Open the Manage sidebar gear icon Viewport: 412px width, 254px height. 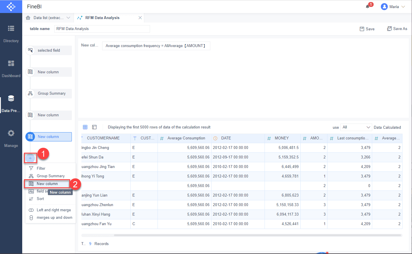11,133
